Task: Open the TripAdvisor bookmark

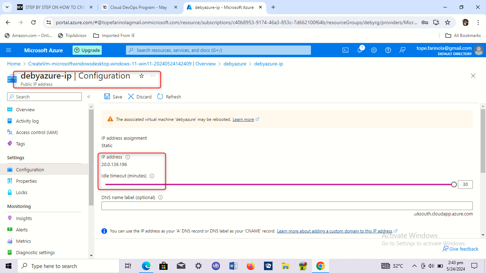Action: pos(72,36)
